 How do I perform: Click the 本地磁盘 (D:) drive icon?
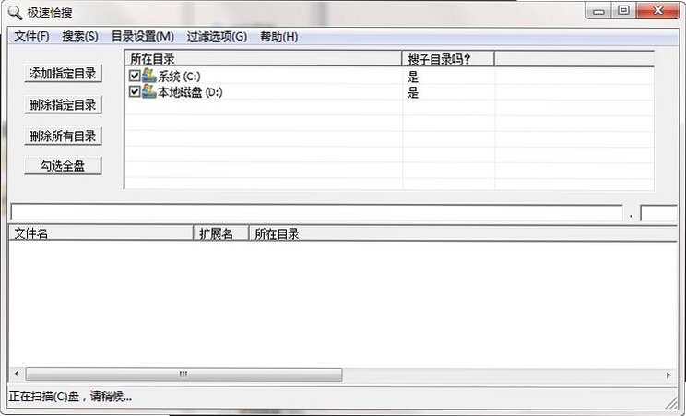(x=149, y=91)
